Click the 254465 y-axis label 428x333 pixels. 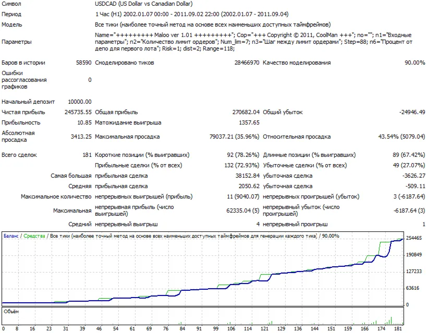pyautogui.click(x=414, y=238)
